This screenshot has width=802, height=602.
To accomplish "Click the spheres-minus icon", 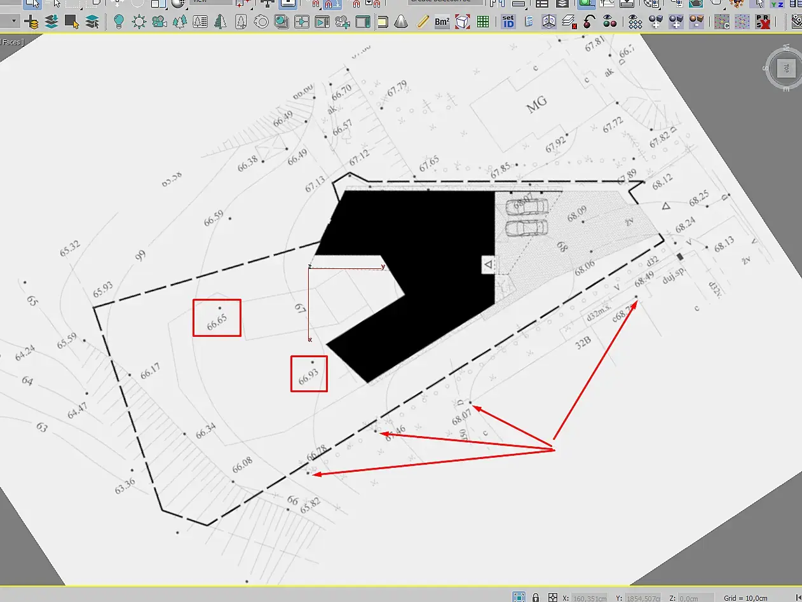I will coord(697,23).
